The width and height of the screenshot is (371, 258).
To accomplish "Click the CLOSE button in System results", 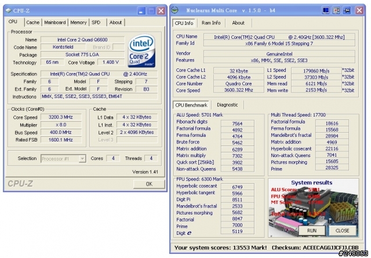I will [x=342, y=231].
